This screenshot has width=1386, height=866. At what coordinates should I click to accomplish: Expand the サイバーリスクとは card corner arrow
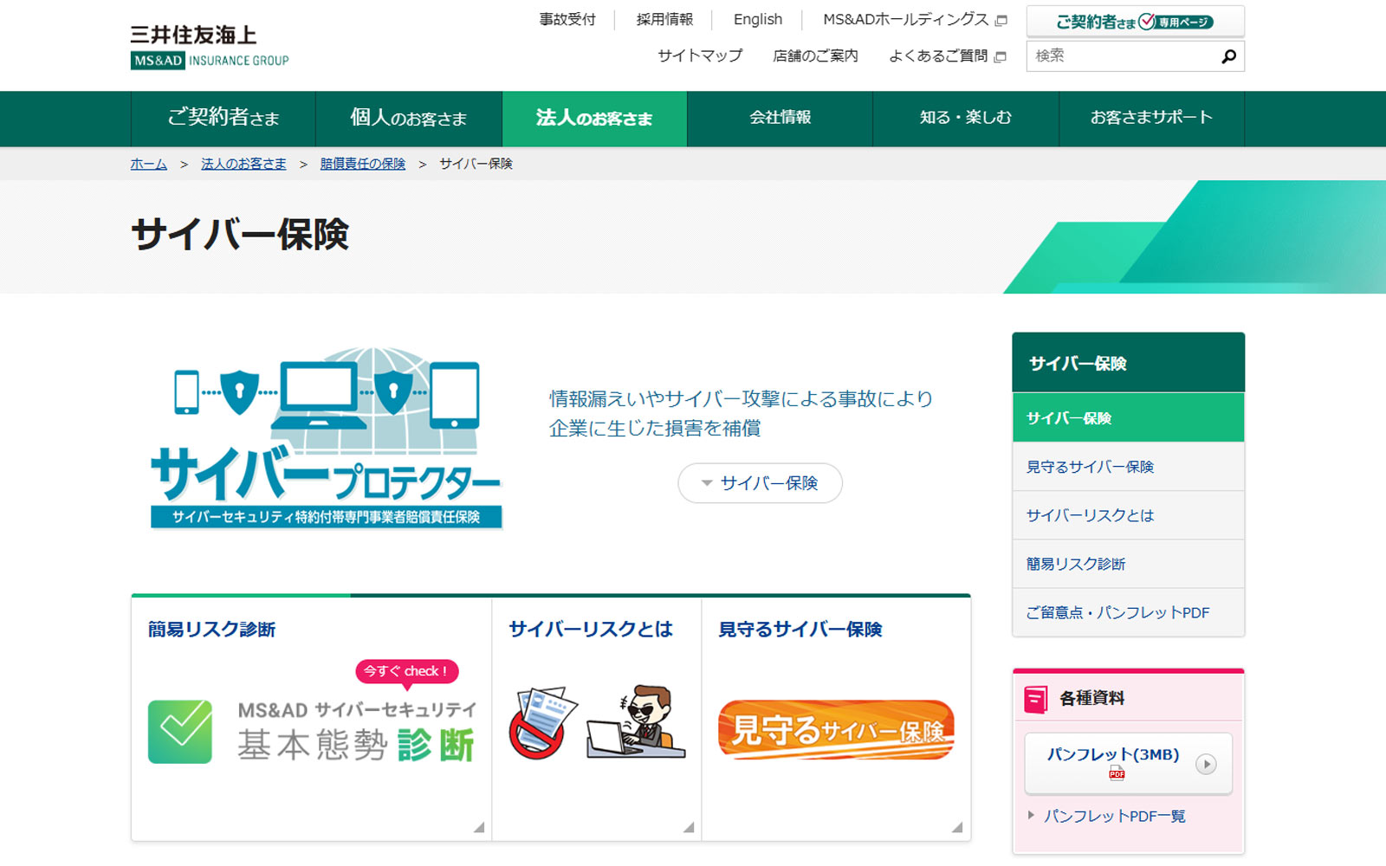(689, 827)
